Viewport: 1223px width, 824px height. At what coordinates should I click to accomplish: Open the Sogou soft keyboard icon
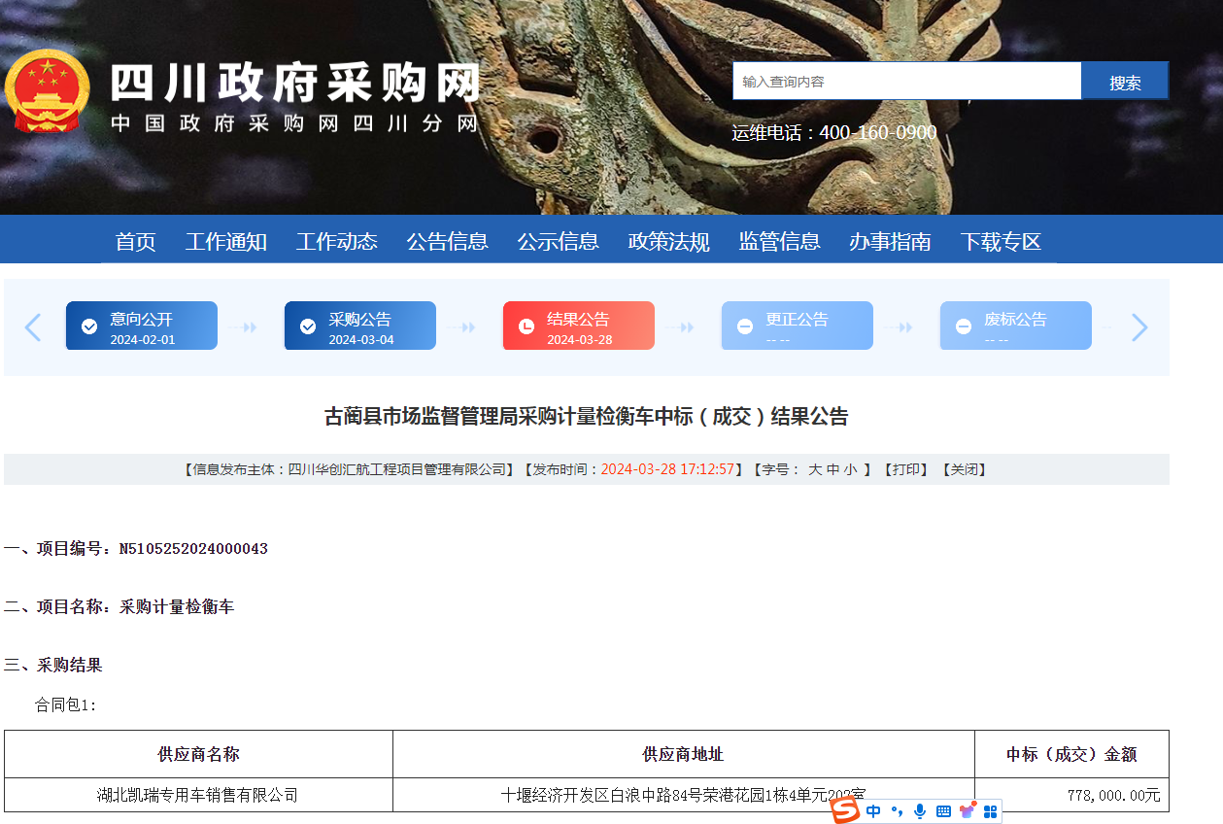click(x=942, y=810)
